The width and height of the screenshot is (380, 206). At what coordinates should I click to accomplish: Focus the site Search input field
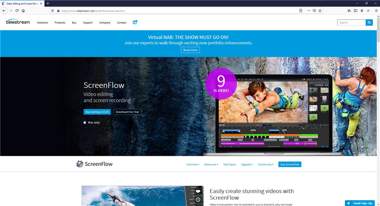point(351,22)
